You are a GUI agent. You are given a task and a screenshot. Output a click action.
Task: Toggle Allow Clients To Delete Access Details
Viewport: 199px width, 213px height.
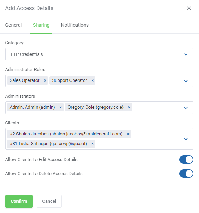(186, 174)
